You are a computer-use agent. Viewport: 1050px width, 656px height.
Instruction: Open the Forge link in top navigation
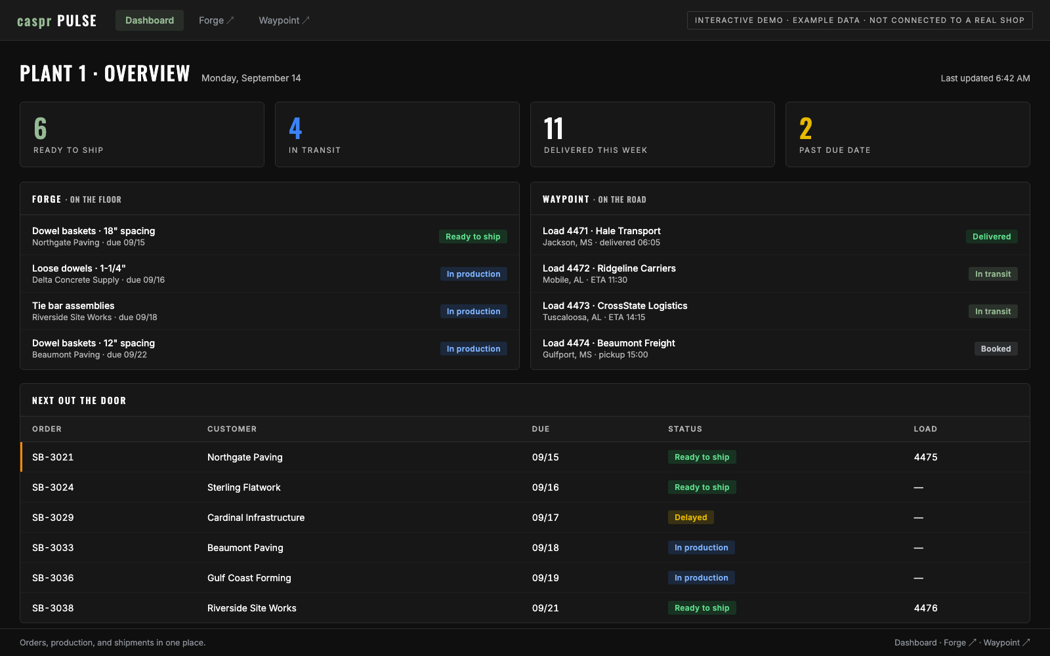[x=216, y=20]
